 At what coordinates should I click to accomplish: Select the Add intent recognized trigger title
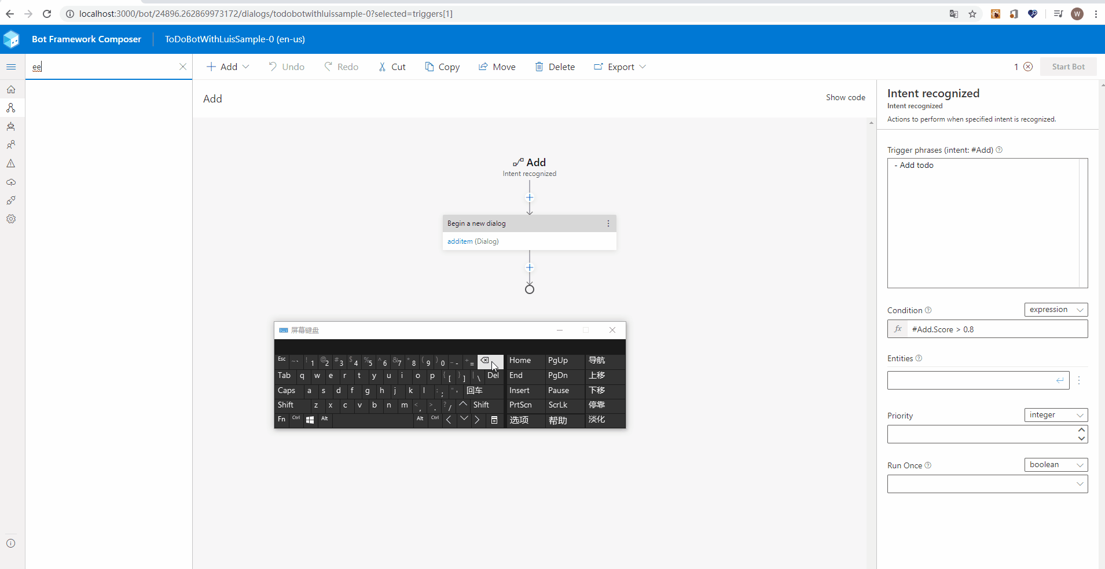point(530,163)
